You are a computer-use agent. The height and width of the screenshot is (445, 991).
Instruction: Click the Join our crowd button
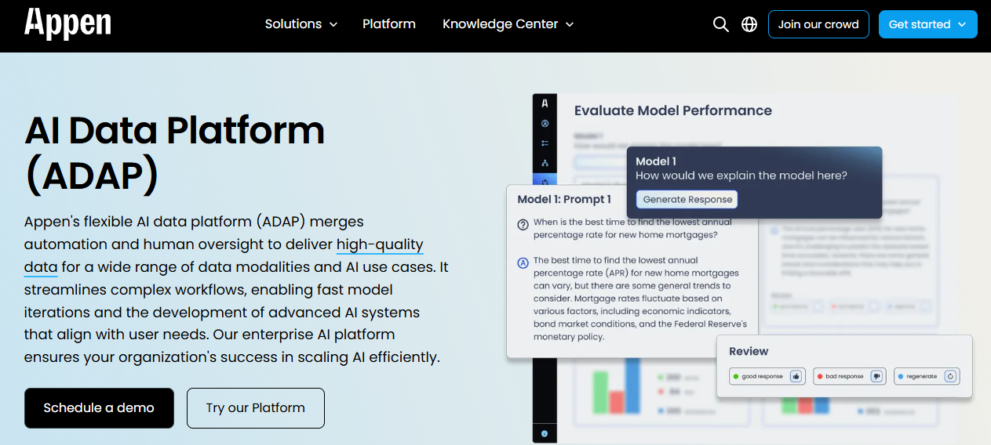point(818,24)
